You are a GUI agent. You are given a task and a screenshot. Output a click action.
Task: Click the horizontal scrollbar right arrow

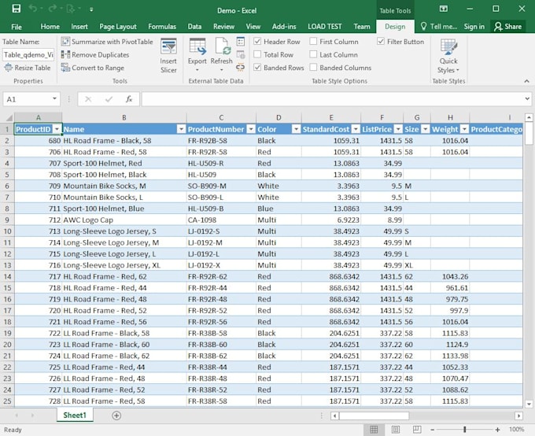click(x=519, y=416)
